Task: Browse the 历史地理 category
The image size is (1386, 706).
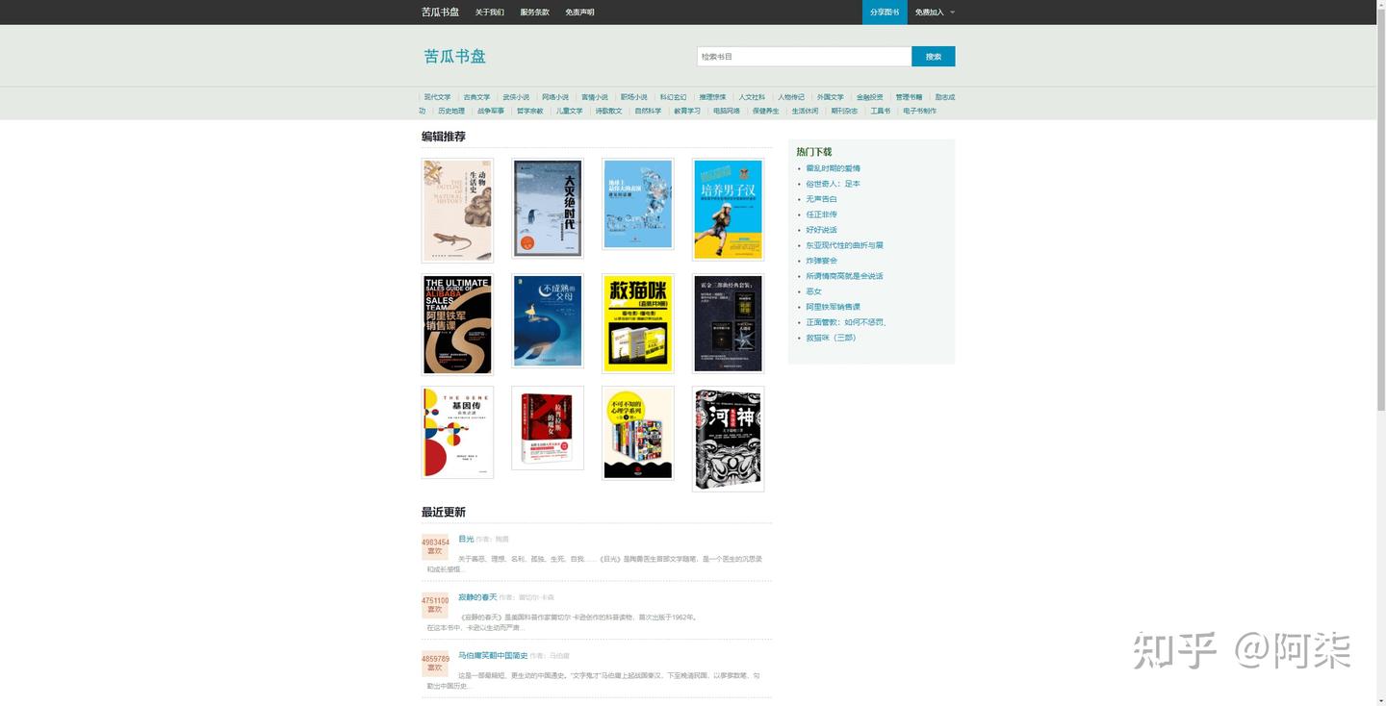Action: coord(451,111)
